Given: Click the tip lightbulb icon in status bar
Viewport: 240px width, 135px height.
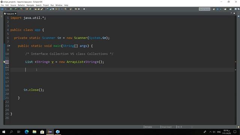Looking at the screenshot, I should (238, 127).
